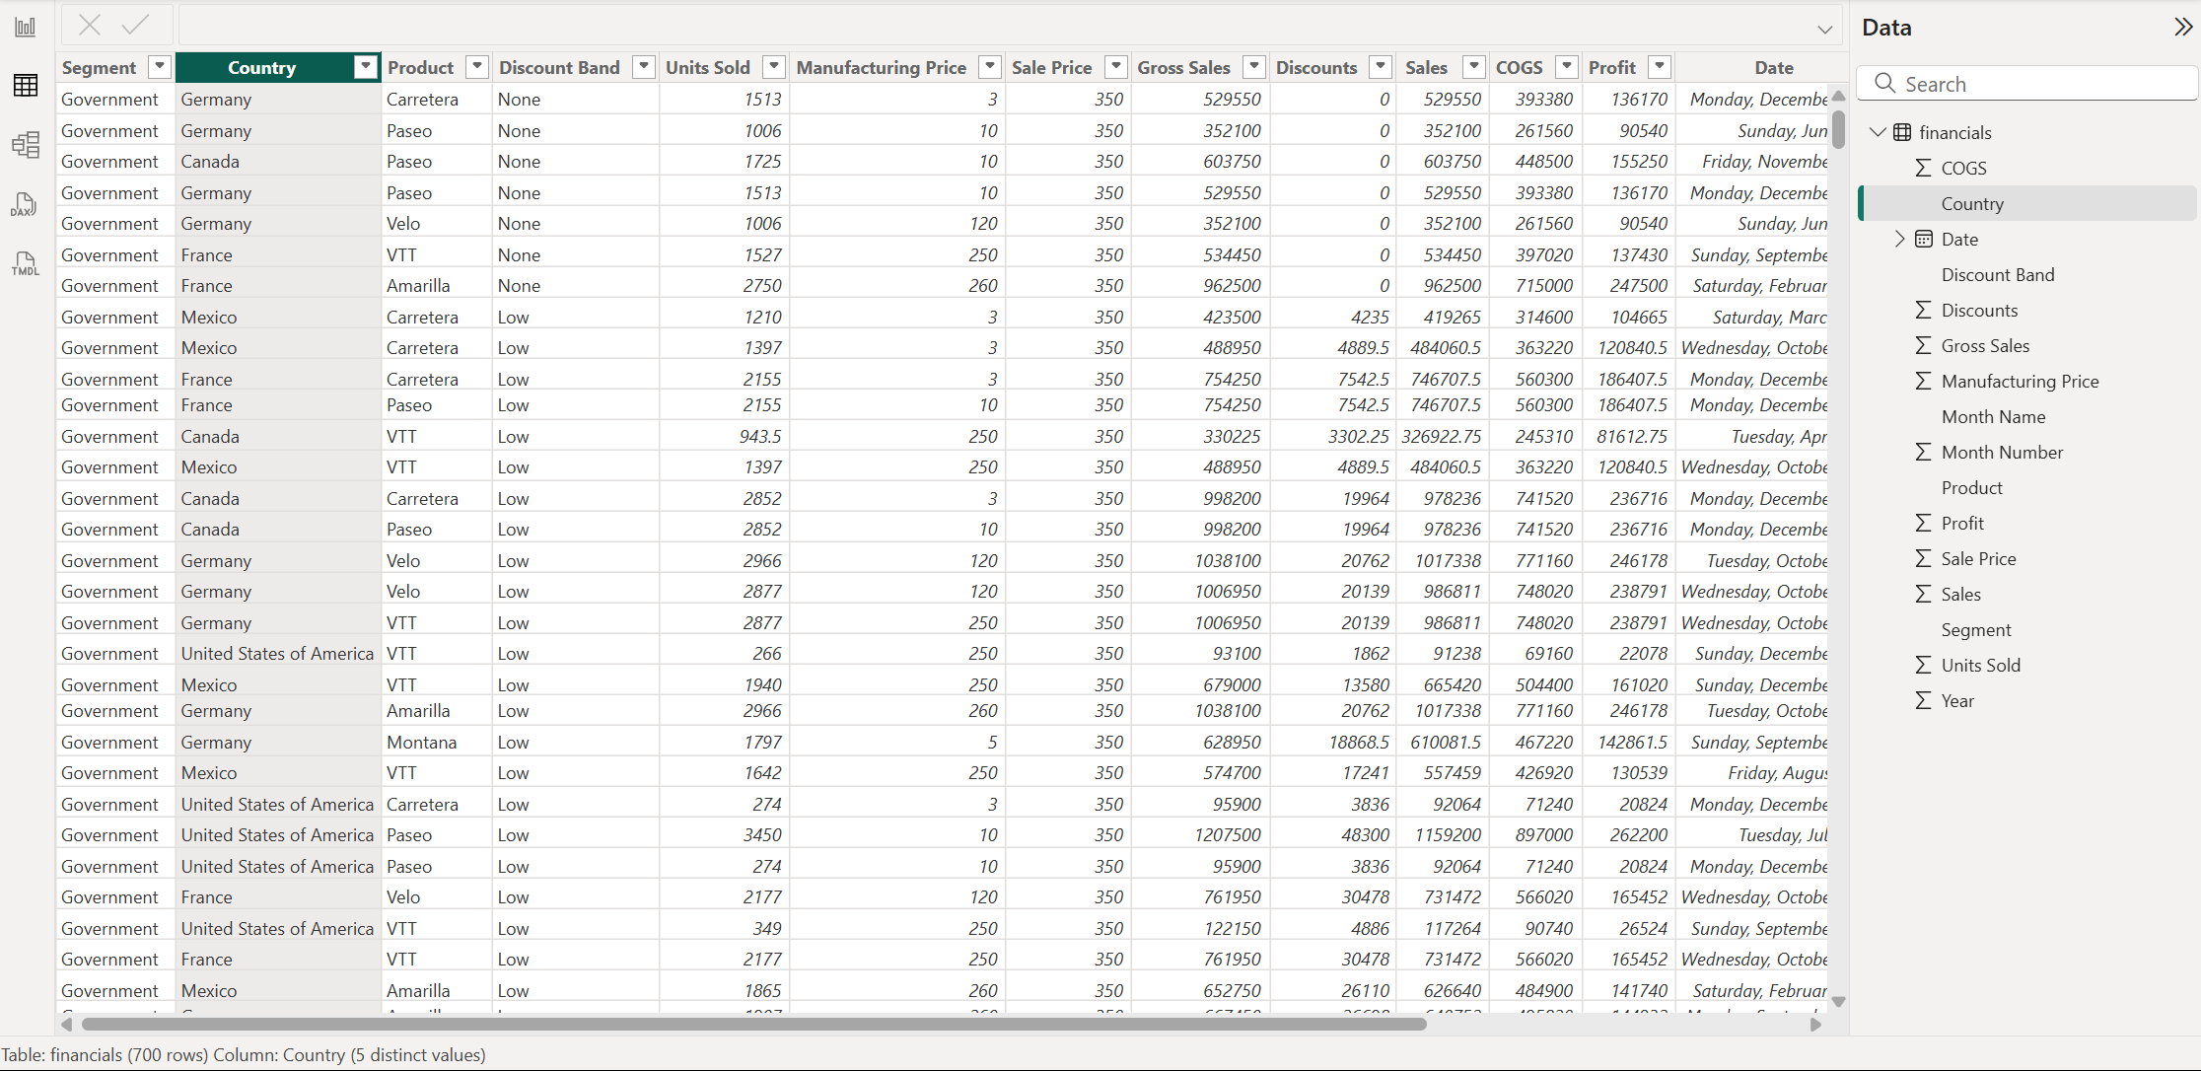
Task: Expand the Date hierarchy in Data pane
Action: (x=1900, y=239)
